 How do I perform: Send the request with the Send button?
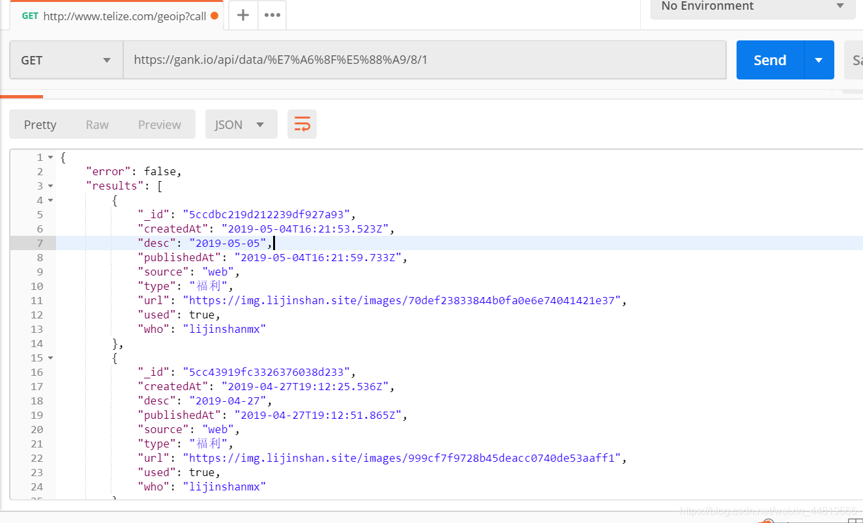(770, 60)
